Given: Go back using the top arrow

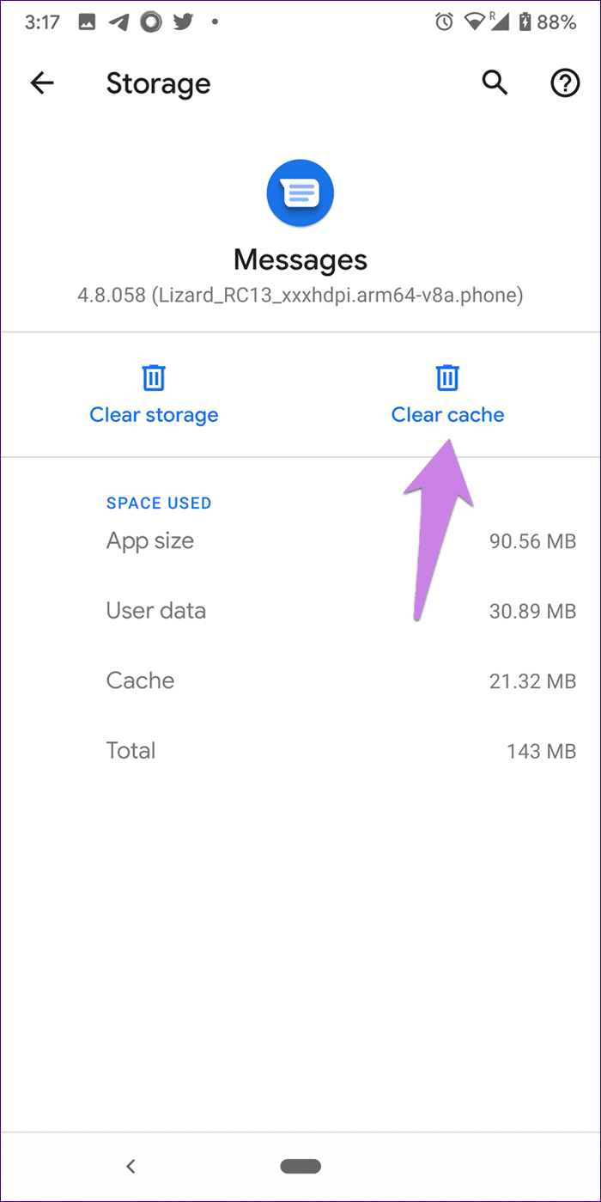Looking at the screenshot, I should coord(42,83).
